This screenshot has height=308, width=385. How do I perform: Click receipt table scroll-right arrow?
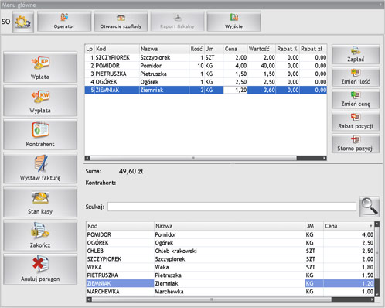point(325,158)
